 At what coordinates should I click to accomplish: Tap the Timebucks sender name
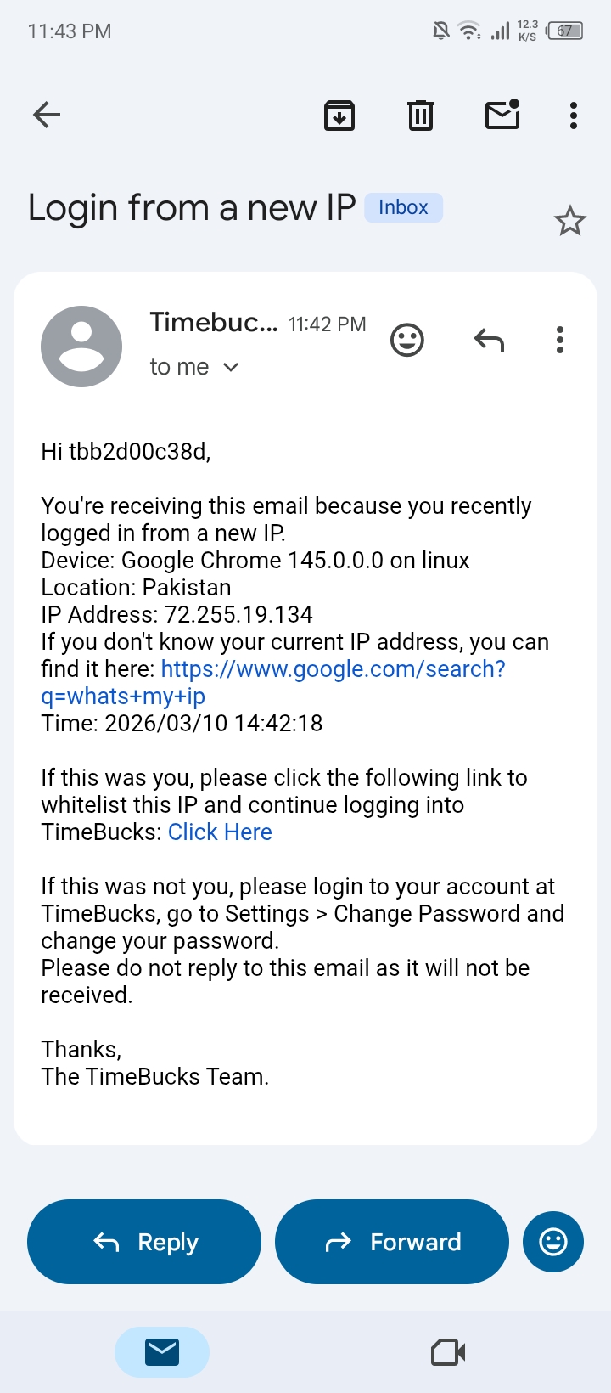click(213, 323)
